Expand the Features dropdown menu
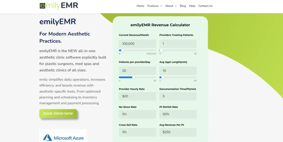The width and height of the screenshot is (283, 142). pyautogui.click(x=154, y=6)
